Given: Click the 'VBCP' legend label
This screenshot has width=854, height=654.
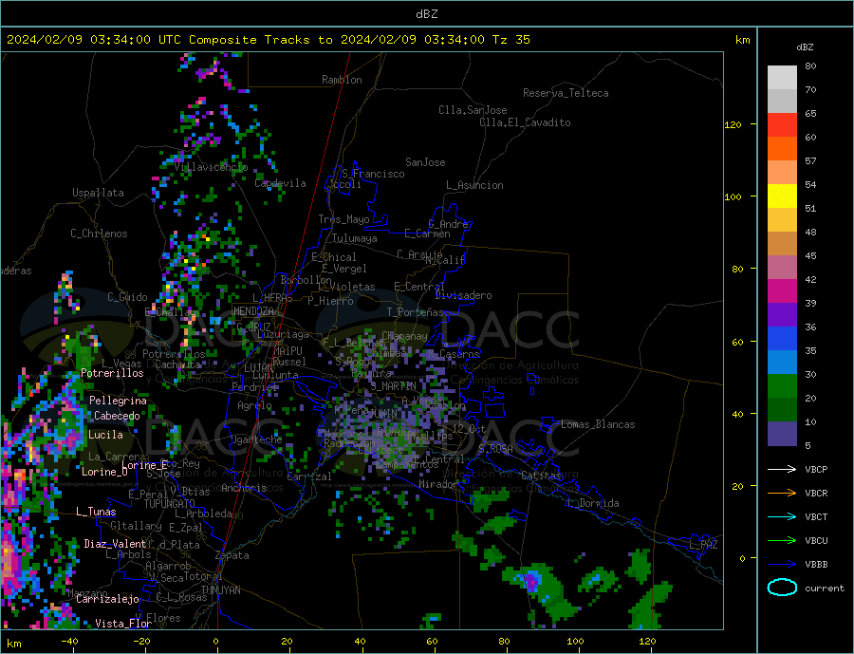Looking at the screenshot, I should pos(816,469).
